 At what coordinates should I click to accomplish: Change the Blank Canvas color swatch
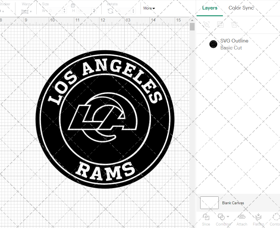click(209, 203)
